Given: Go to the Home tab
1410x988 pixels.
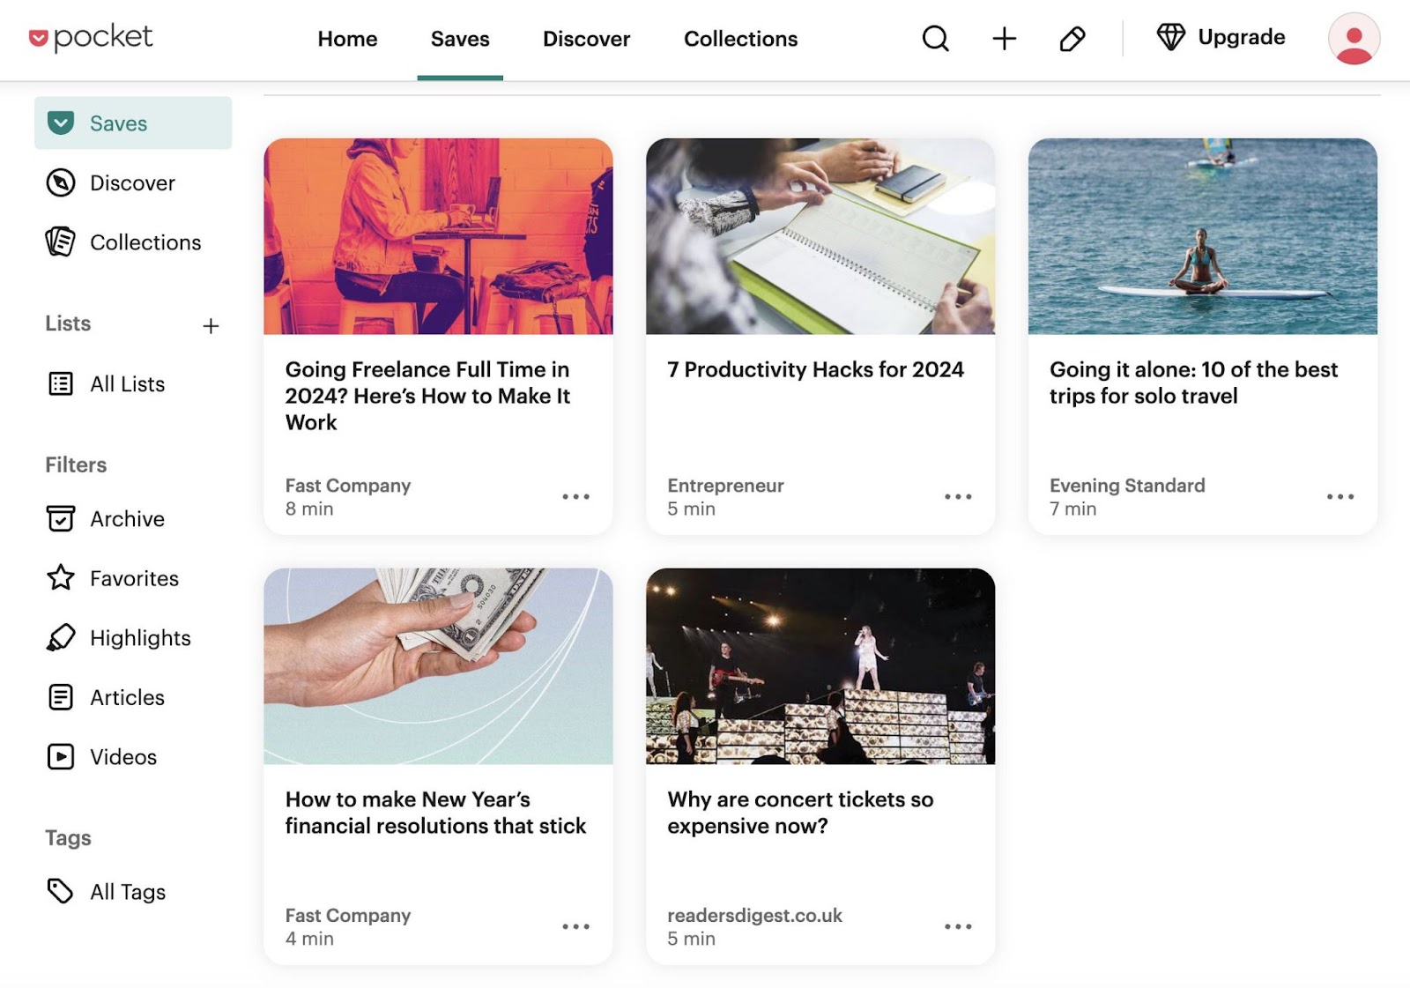Looking at the screenshot, I should [x=347, y=40].
